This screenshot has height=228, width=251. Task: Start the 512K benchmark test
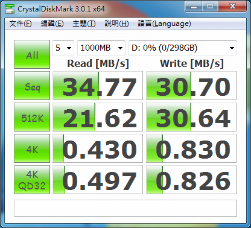[32, 117]
